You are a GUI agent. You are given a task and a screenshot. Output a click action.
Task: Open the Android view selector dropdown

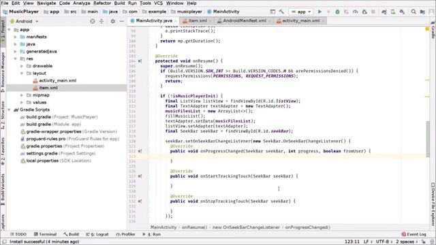pyautogui.click(x=25, y=21)
